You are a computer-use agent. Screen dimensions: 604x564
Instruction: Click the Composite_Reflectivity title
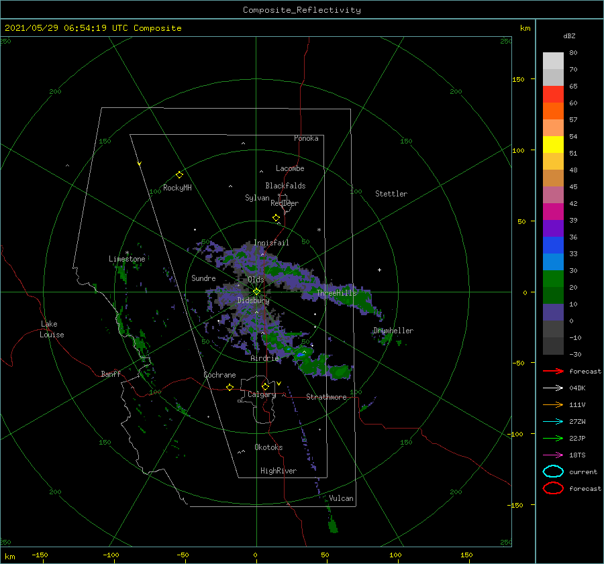pos(302,10)
